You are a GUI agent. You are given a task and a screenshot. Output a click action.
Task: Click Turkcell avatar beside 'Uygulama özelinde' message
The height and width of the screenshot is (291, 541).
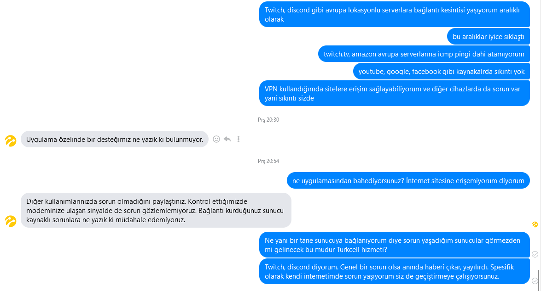(10, 141)
